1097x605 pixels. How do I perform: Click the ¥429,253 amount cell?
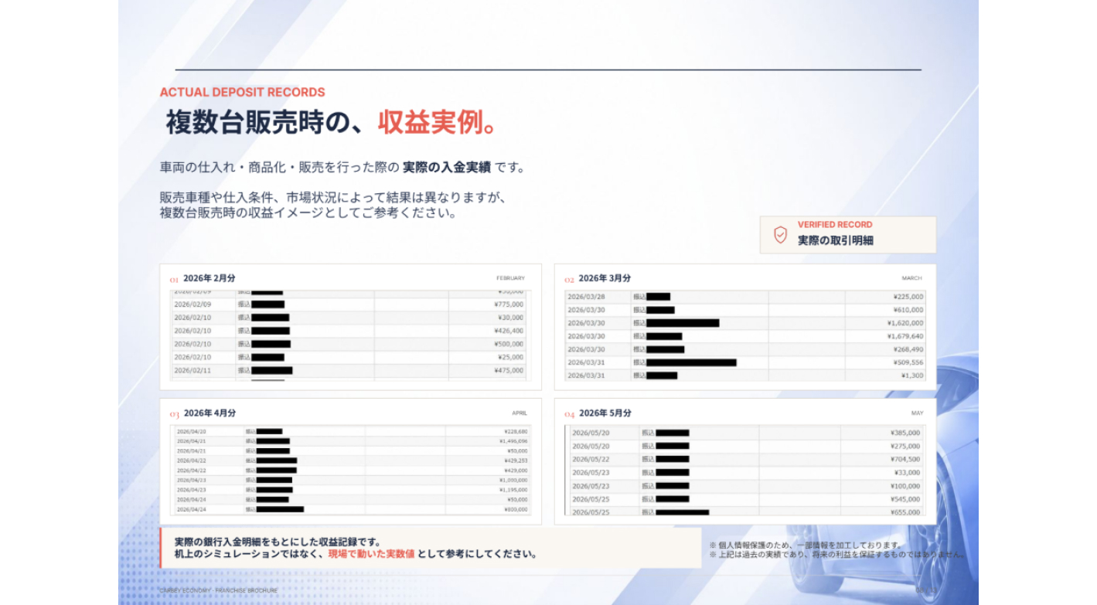516,461
